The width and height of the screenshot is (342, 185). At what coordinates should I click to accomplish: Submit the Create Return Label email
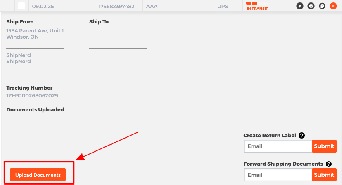tap(324, 146)
